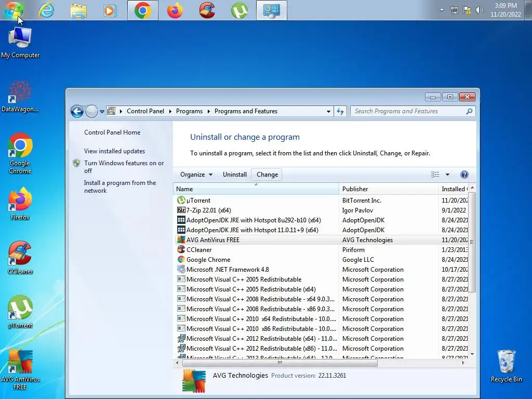Select Firefox desktop shortcut
Image resolution: width=532 pixels, height=399 pixels.
pos(20,204)
